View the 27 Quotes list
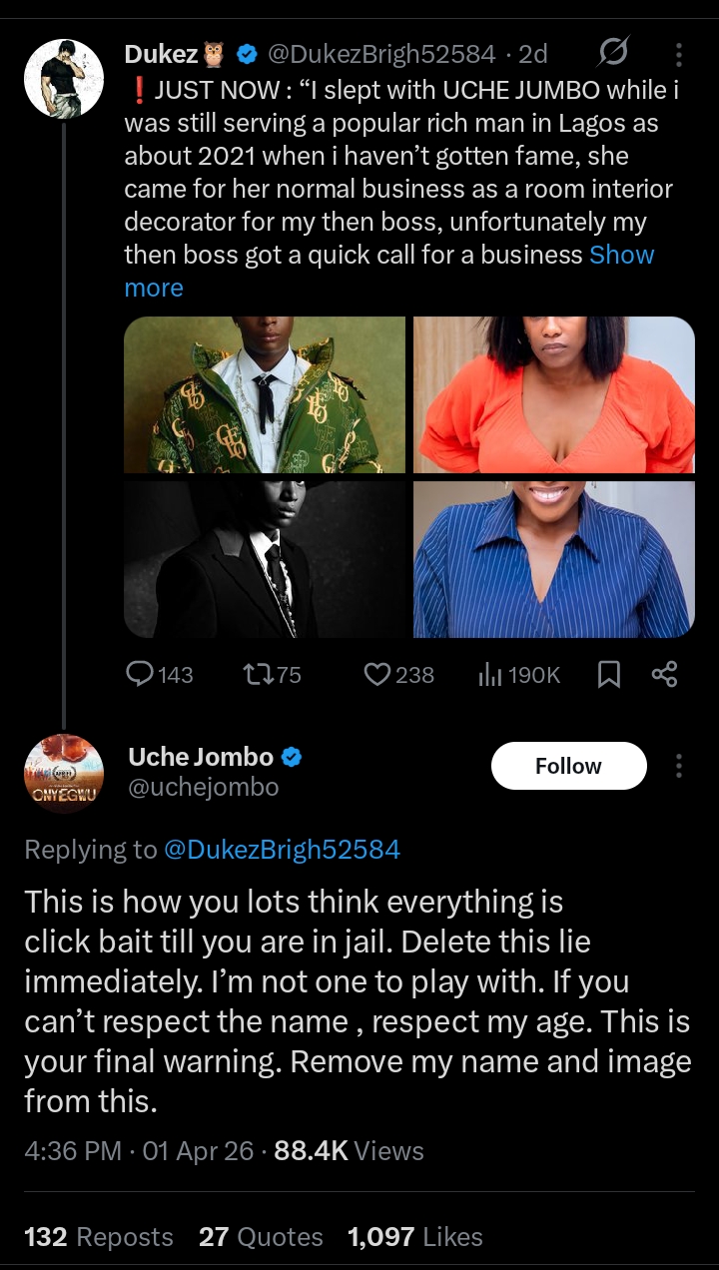Screen dimensions: 719x1270 [261, 1237]
